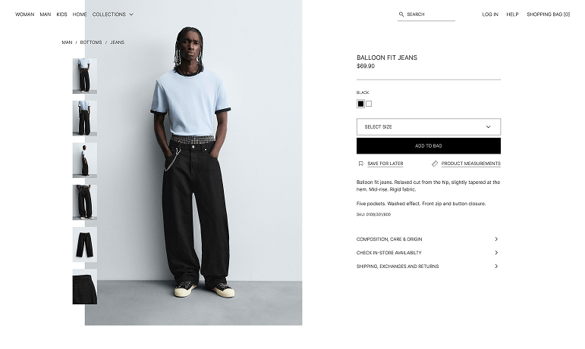Viewport: 585px width, 349px height.
Task: Click the Log In link
Action: click(490, 14)
